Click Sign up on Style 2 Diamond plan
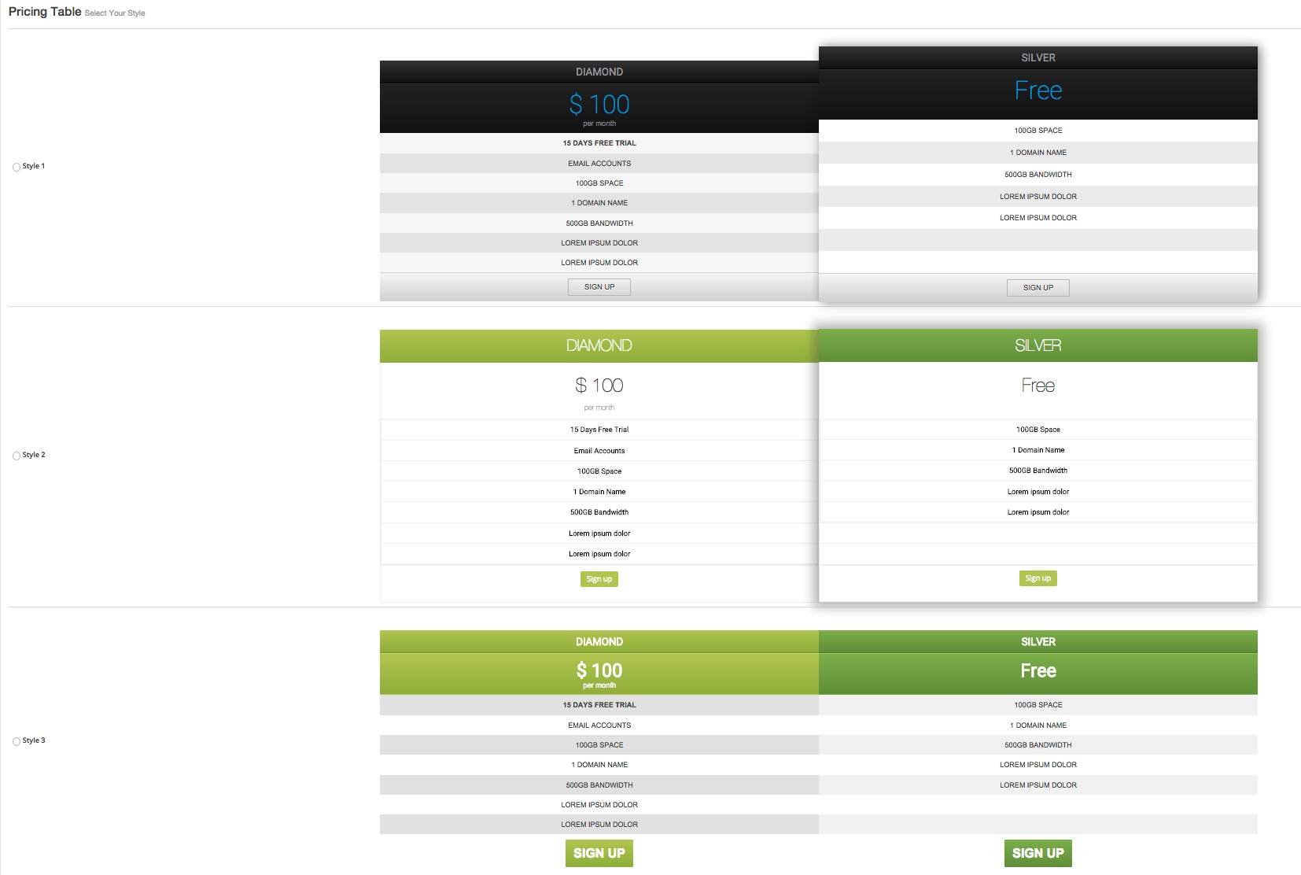 pos(599,578)
